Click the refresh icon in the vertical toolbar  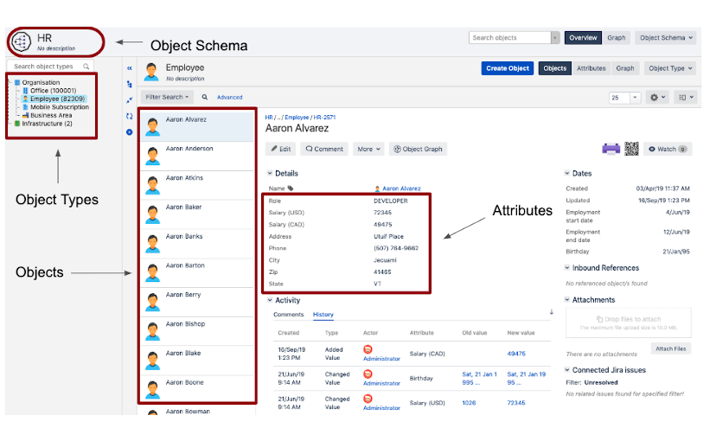[130, 116]
